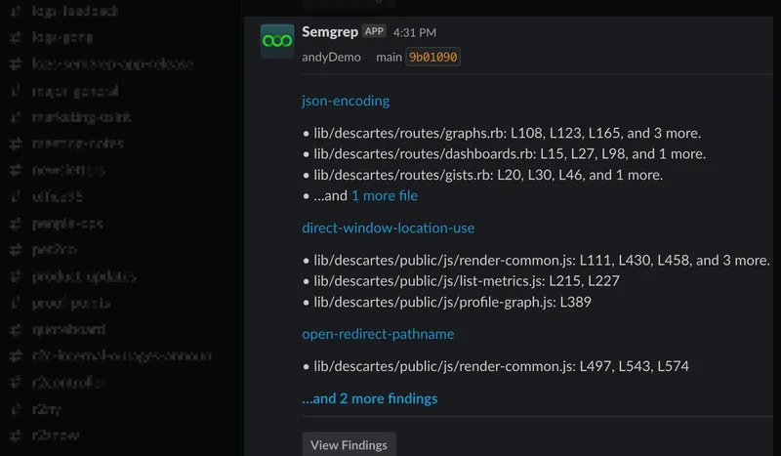Show the 1 more file link
The height and width of the screenshot is (456, 781).
[x=385, y=195]
